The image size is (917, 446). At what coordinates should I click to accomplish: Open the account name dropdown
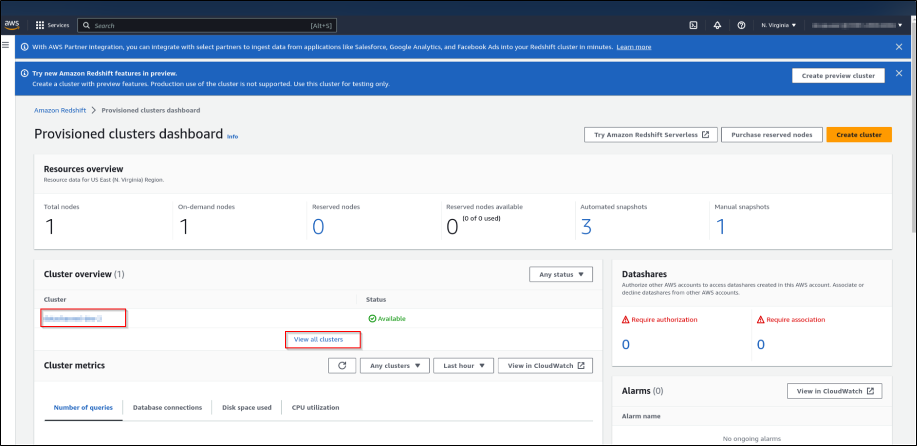pos(857,25)
